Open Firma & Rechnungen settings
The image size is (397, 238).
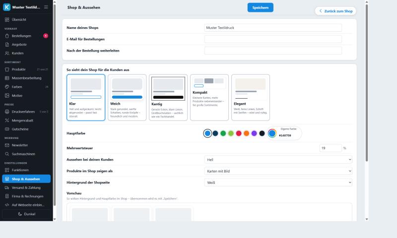click(26, 196)
